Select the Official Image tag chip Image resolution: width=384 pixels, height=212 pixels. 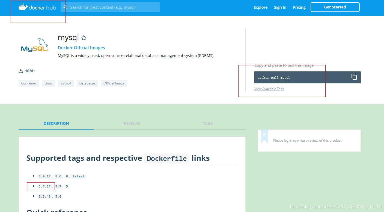tap(114, 83)
